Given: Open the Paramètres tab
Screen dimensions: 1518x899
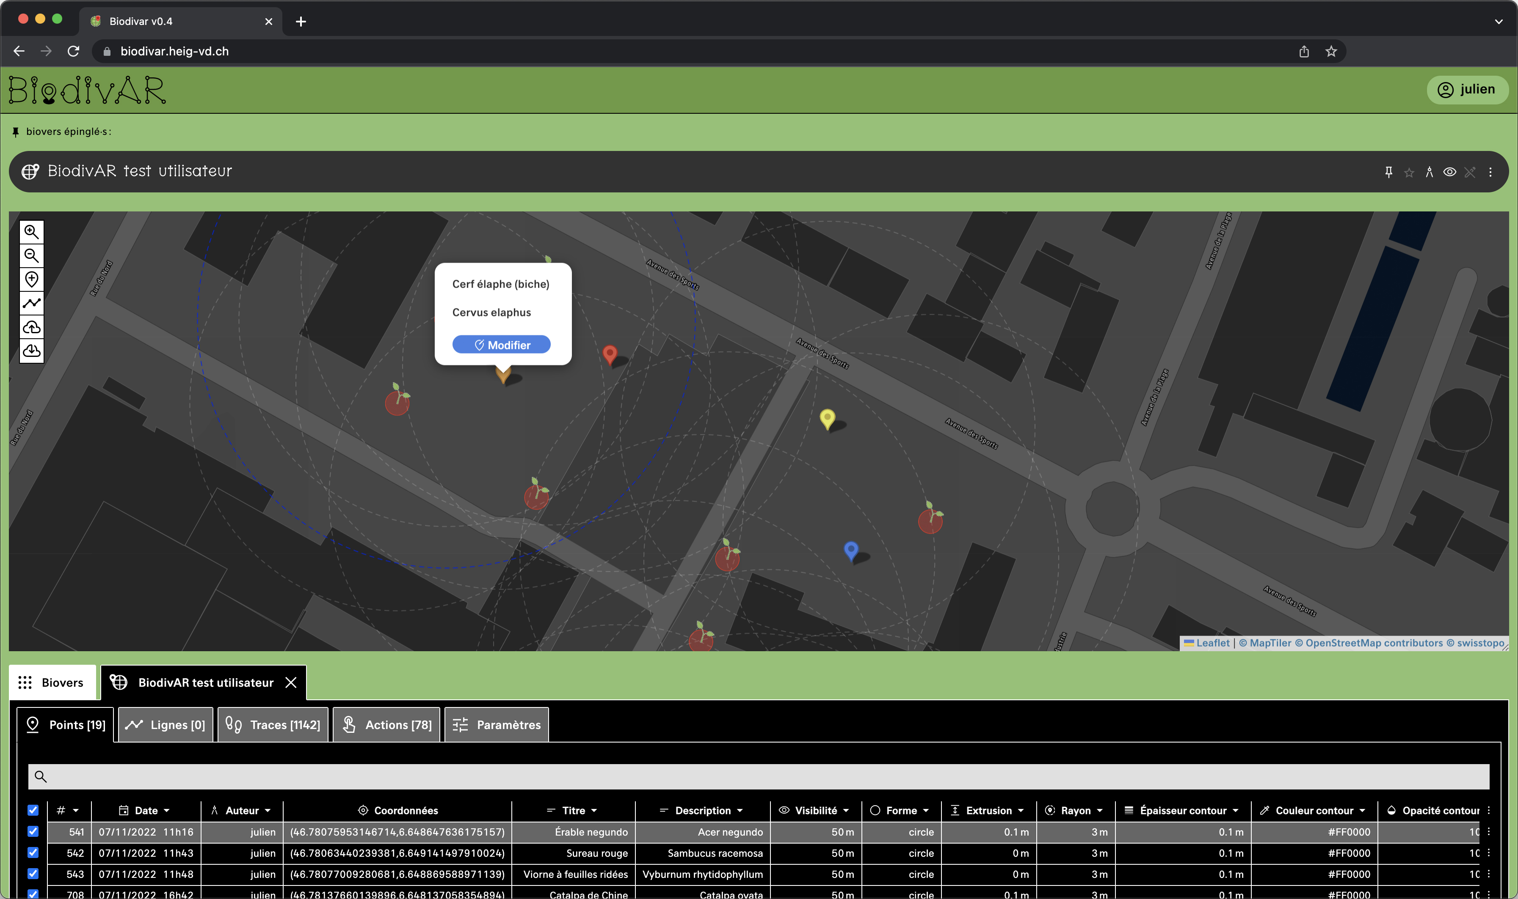Looking at the screenshot, I should pyautogui.click(x=496, y=724).
